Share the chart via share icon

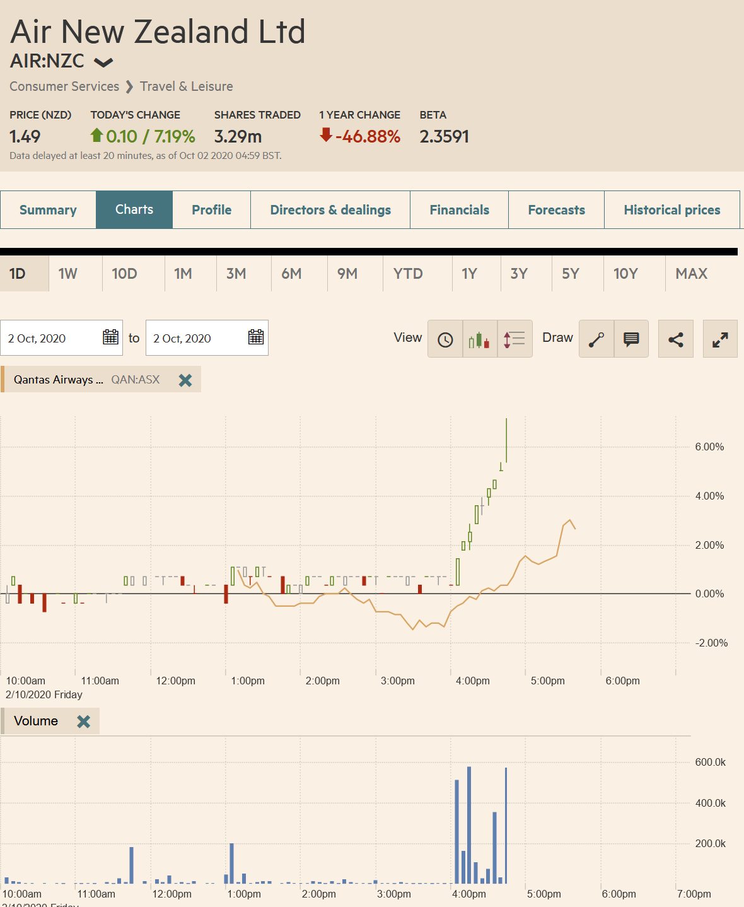675,339
